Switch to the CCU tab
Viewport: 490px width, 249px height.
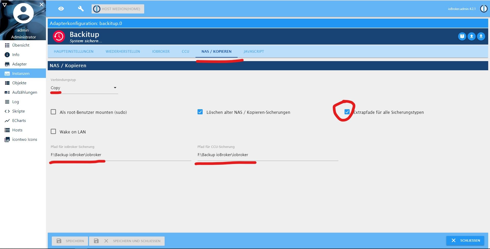tap(186, 51)
